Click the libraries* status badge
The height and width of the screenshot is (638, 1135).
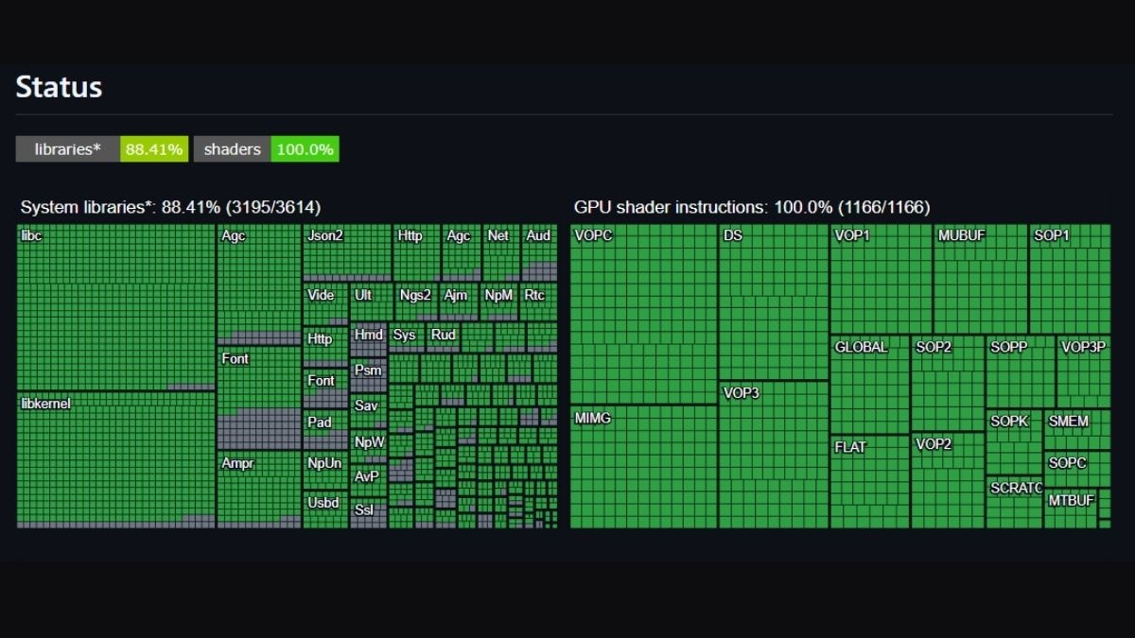tap(68, 149)
